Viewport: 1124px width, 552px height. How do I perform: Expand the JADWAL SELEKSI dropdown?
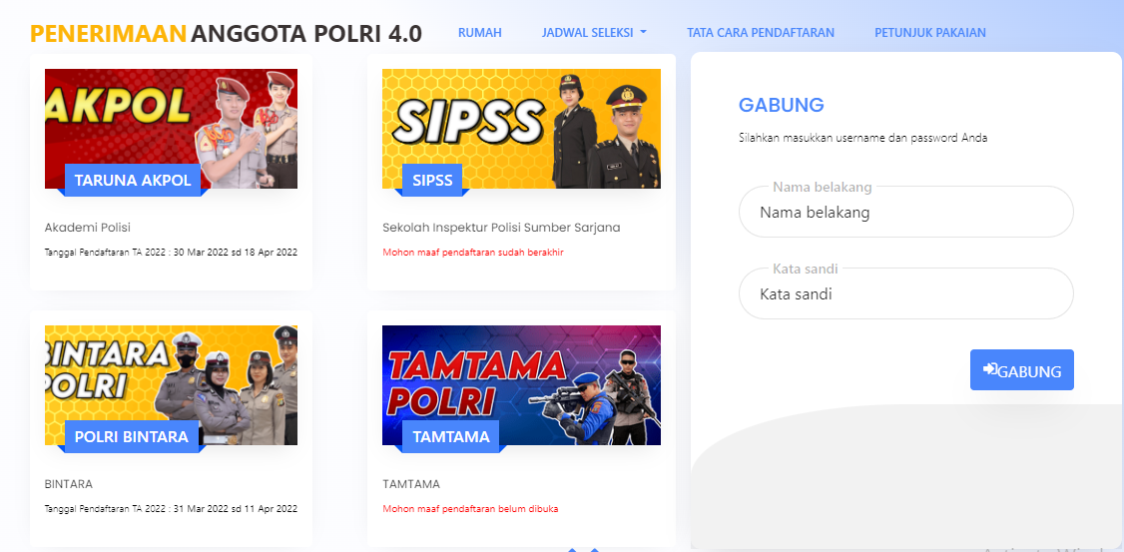coord(594,32)
